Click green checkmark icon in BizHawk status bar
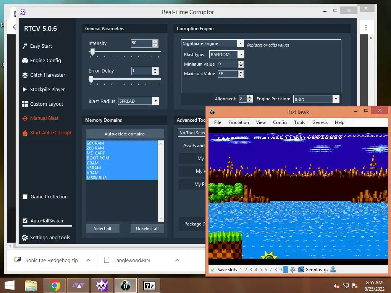The width and height of the screenshot is (391, 293). pyautogui.click(x=212, y=270)
